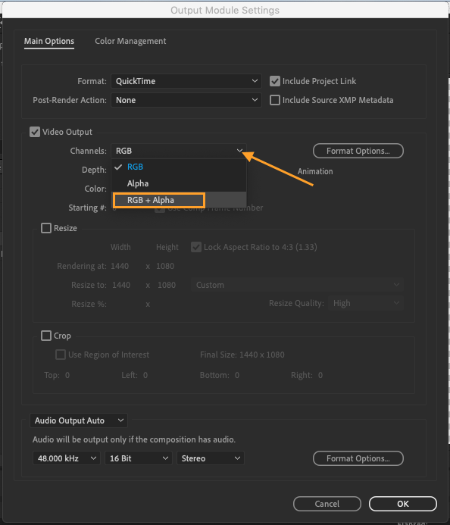Choose Alpha from the Channels list
The height and width of the screenshot is (525, 450).
(x=179, y=183)
